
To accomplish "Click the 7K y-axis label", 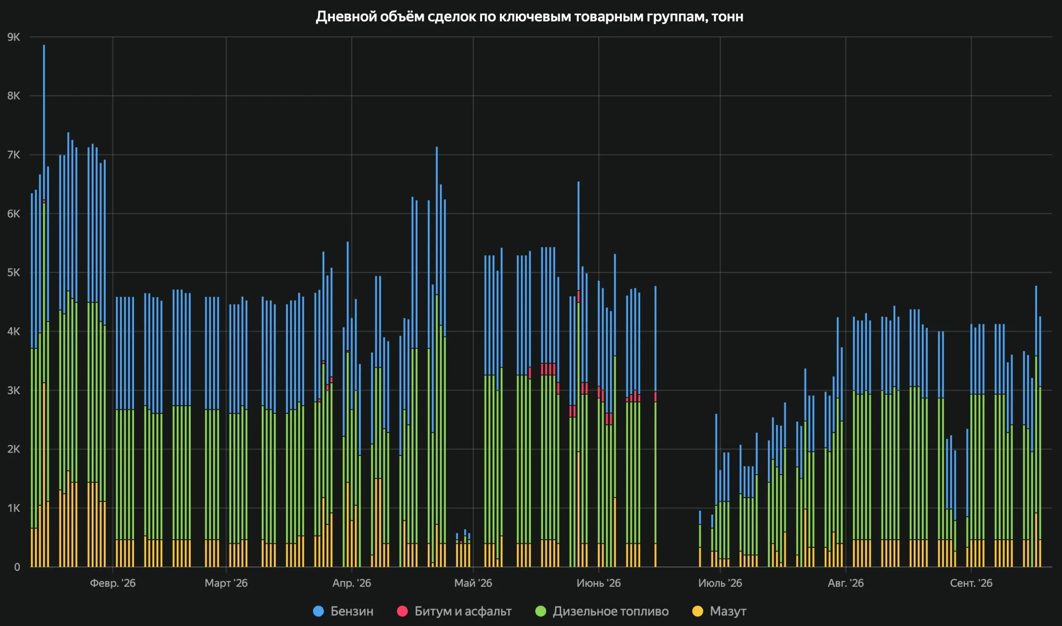I will tap(14, 155).
